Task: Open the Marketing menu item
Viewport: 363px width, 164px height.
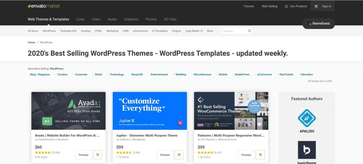Action: coord(112,31)
